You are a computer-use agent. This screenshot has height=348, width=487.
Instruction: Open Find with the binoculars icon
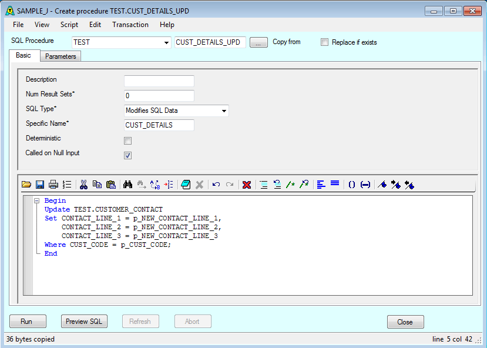[127, 185]
